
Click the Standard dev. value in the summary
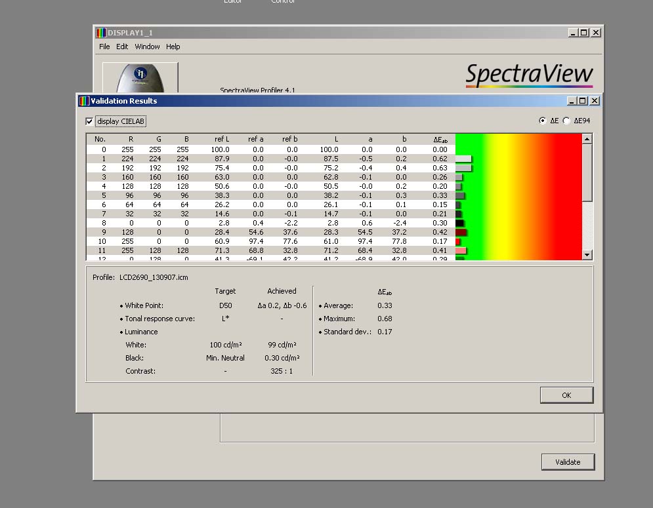click(385, 332)
